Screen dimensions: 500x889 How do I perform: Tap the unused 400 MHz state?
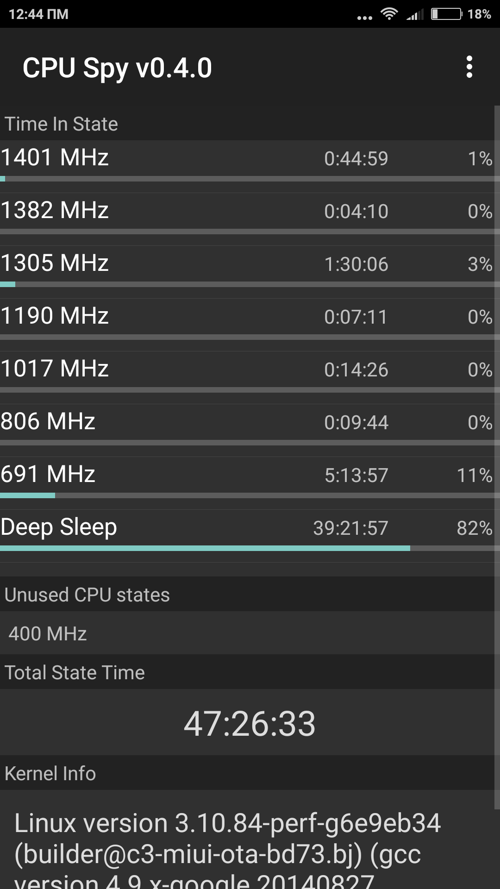(48, 633)
